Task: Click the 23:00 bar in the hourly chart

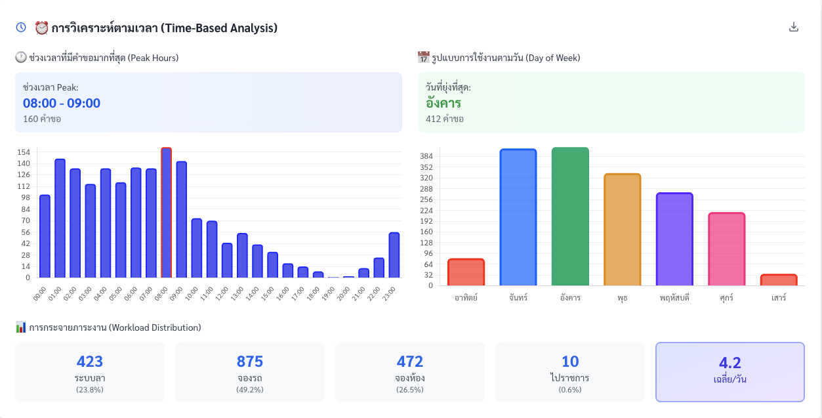Action: [394, 255]
